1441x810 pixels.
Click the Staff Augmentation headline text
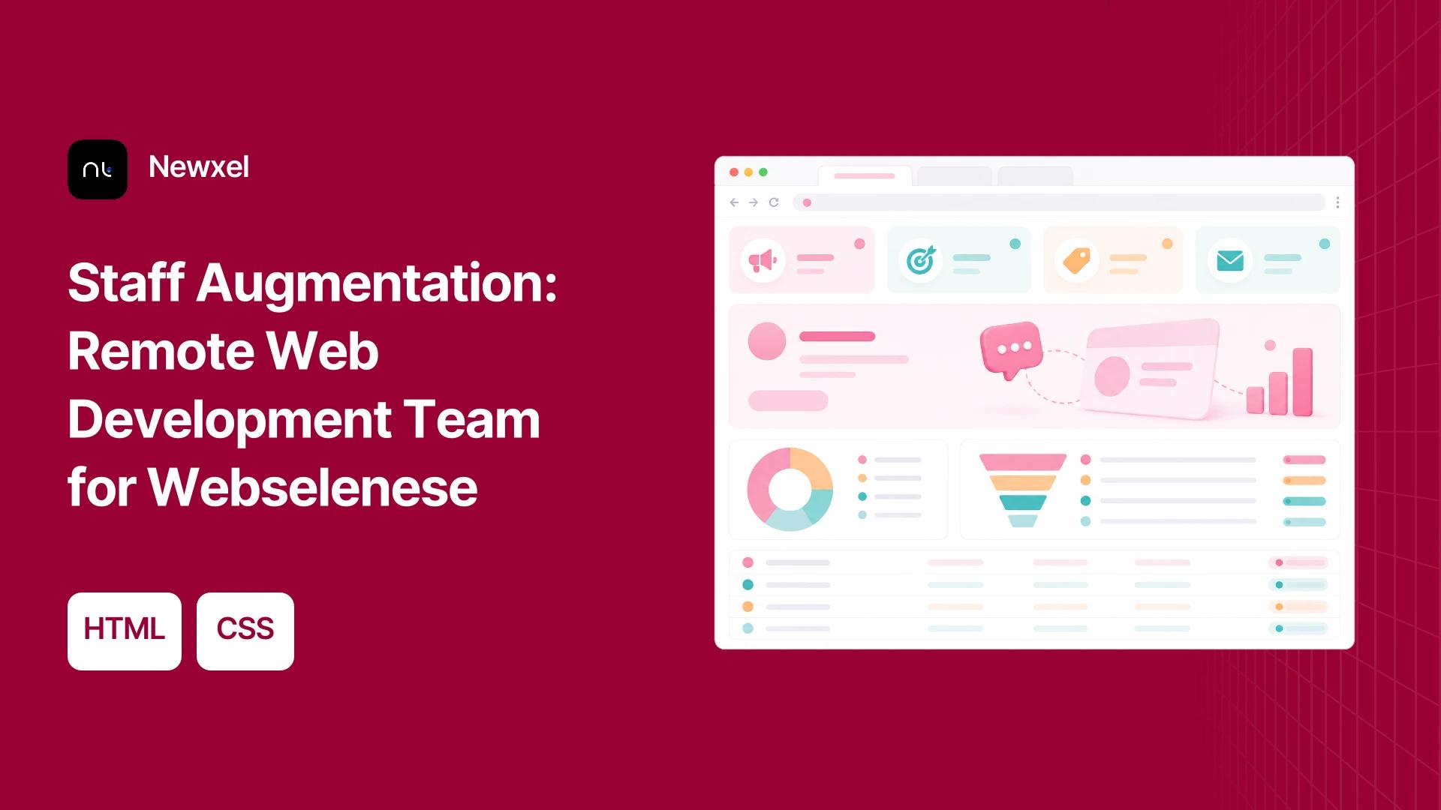pyautogui.click(x=312, y=385)
